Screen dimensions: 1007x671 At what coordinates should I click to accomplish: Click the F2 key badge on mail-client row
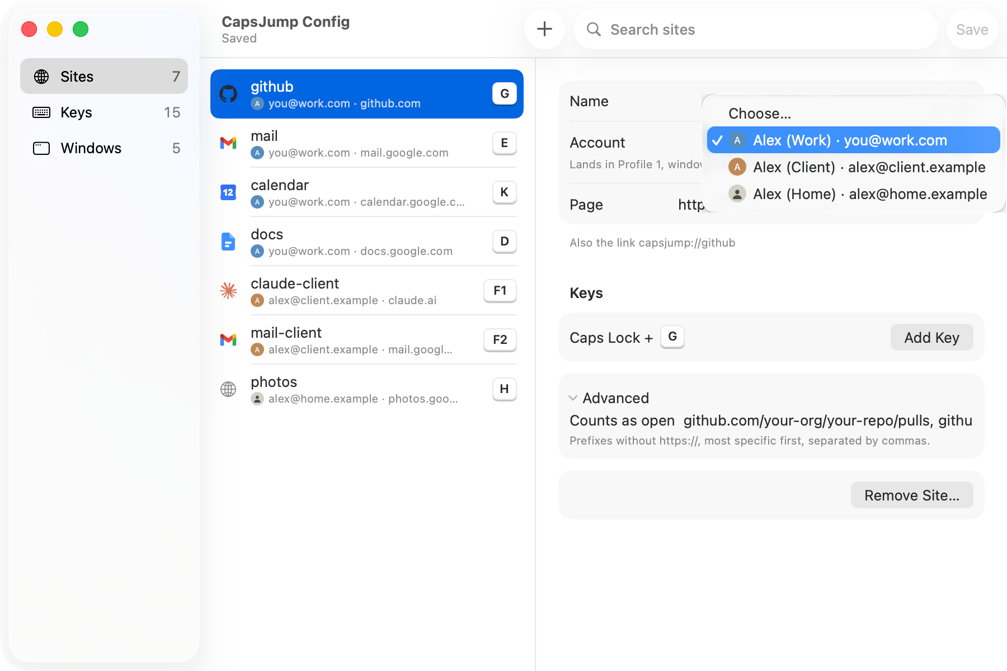[500, 340]
